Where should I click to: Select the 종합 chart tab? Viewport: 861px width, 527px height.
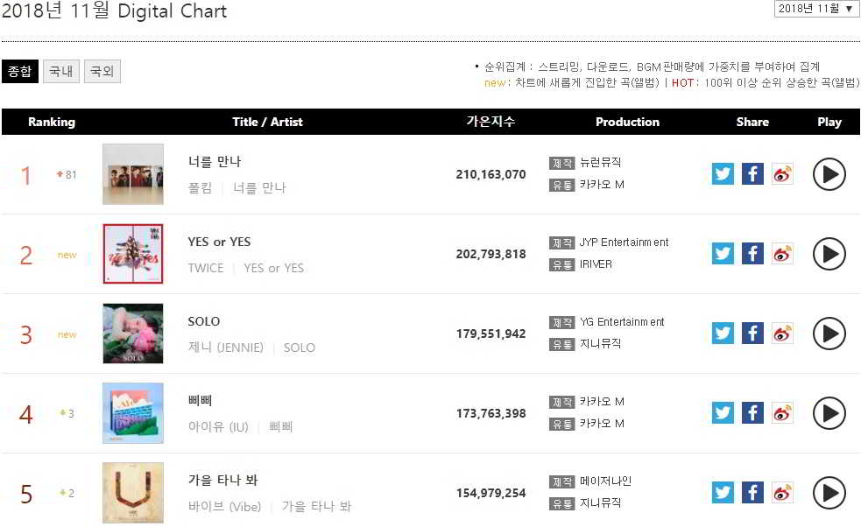point(19,72)
